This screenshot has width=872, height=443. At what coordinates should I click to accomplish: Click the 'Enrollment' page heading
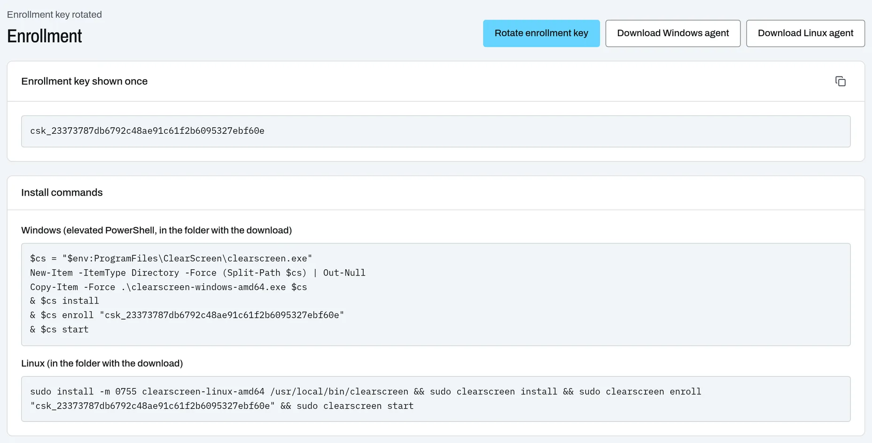click(45, 36)
